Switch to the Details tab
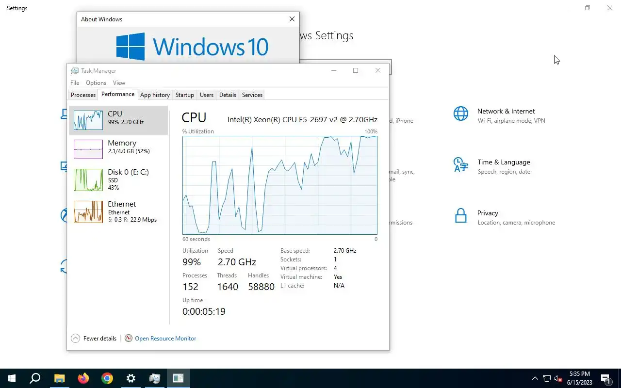Viewport: 621px width, 388px height. 228,95
